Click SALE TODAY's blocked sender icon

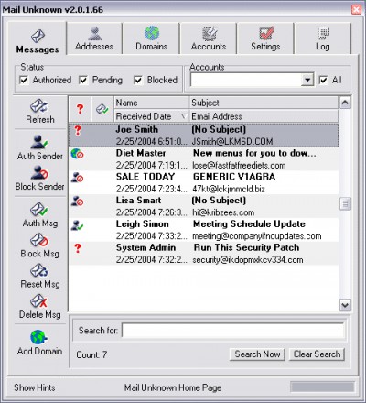tap(77, 178)
